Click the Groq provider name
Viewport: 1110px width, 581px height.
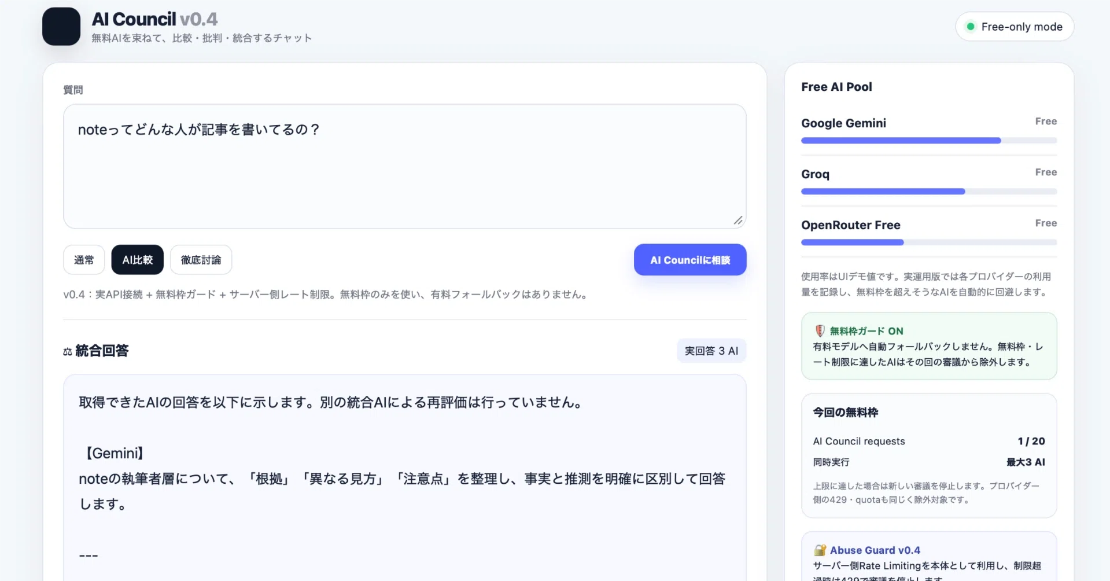coord(815,174)
